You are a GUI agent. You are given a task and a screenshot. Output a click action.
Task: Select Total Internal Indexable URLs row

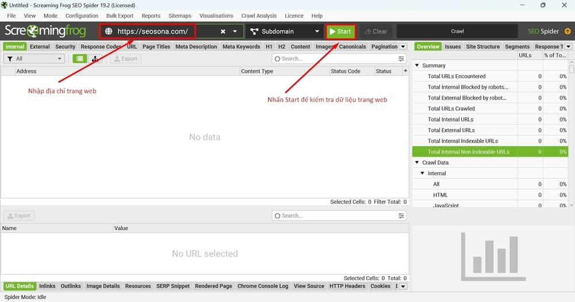(490, 141)
